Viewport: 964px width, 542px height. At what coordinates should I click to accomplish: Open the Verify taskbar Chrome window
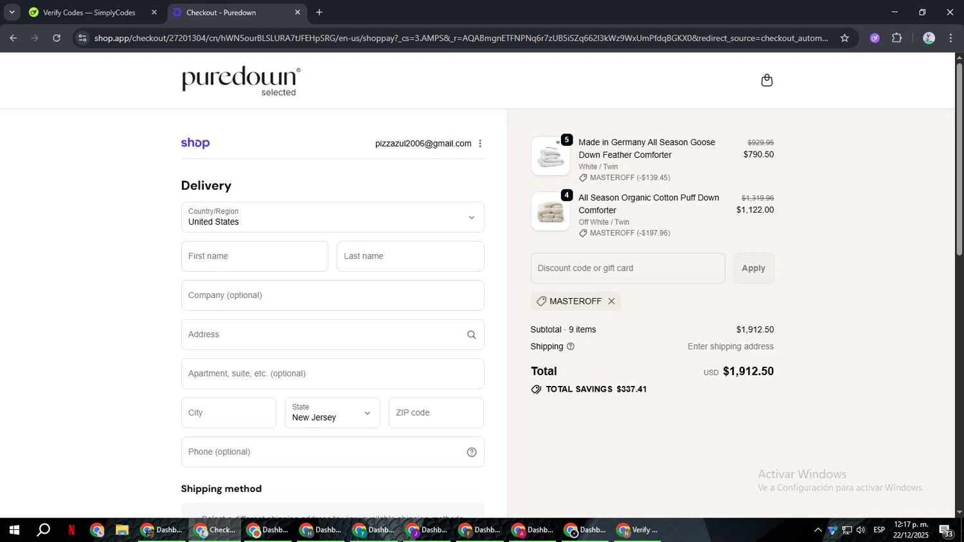pyautogui.click(x=638, y=530)
